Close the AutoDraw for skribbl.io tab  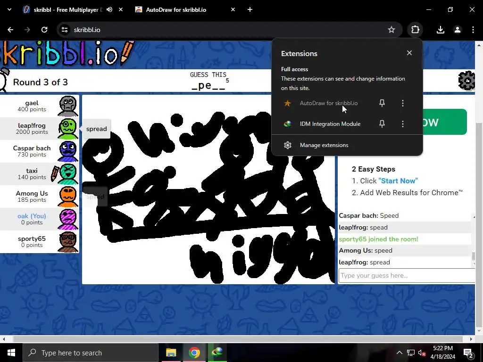click(233, 9)
